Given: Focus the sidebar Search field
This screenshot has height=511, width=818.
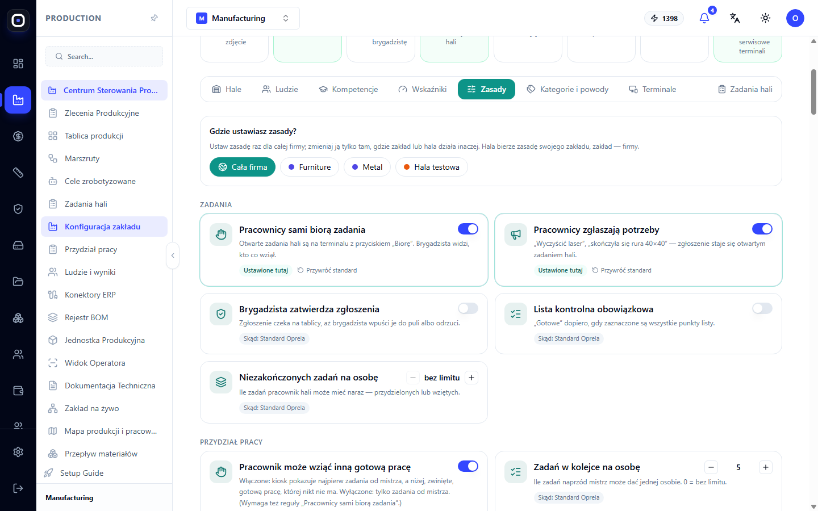Looking at the screenshot, I should tap(104, 56).
